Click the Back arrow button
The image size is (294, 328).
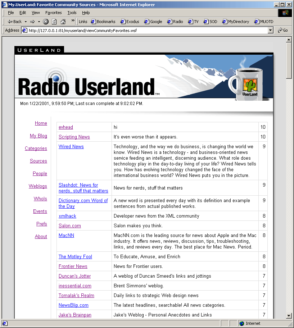click(14, 22)
